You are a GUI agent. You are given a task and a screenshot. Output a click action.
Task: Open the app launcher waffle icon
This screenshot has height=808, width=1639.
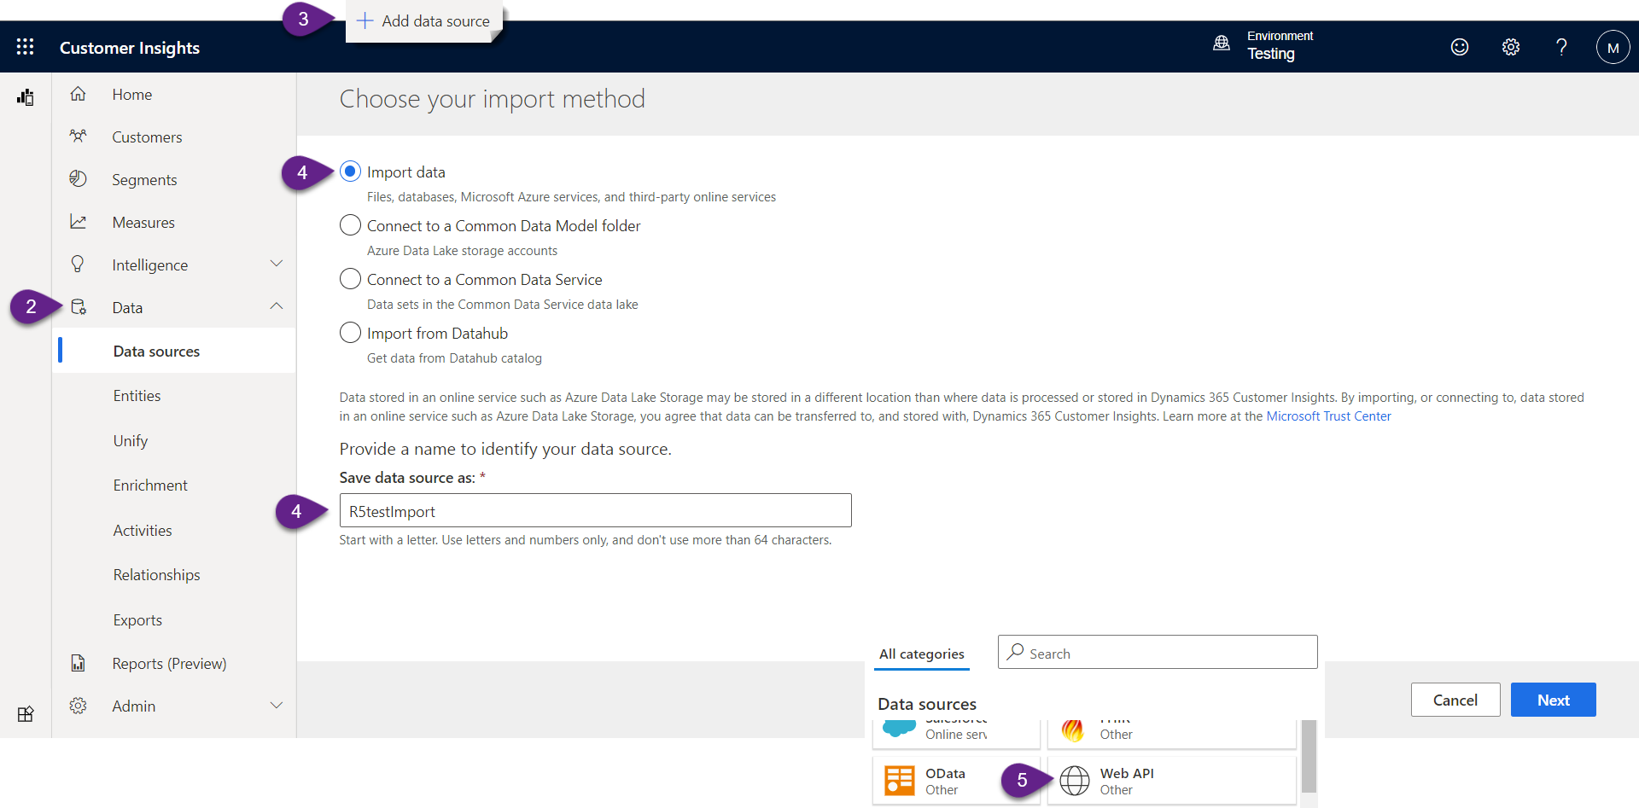[26, 47]
